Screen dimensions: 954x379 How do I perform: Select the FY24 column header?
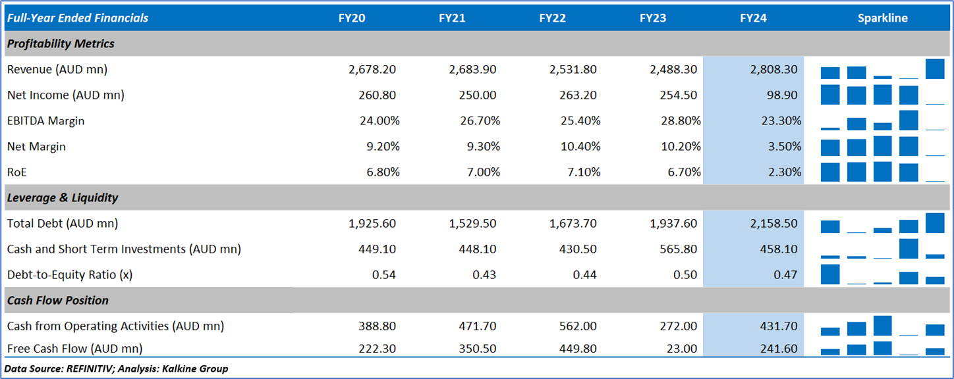(x=753, y=18)
